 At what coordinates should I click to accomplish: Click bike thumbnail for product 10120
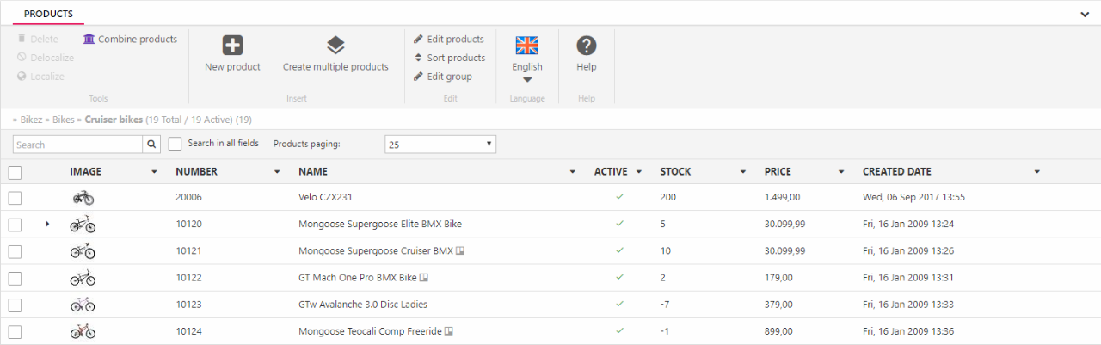[x=83, y=224]
